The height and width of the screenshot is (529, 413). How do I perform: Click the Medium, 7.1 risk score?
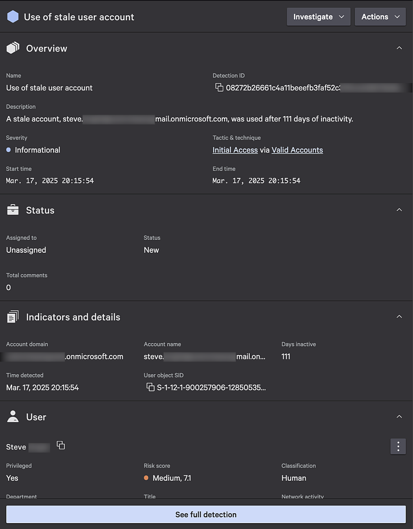[x=172, y=478]
